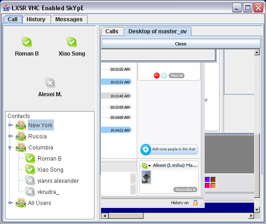The image size is (266, 224).
Task: Click Alexei's green status icon in profile card
Action: tap(145, 166)
